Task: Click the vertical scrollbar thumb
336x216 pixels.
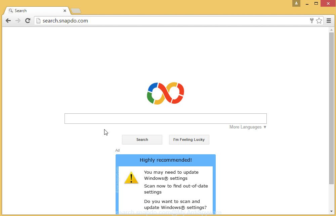Action: click(x=332, y=108)
